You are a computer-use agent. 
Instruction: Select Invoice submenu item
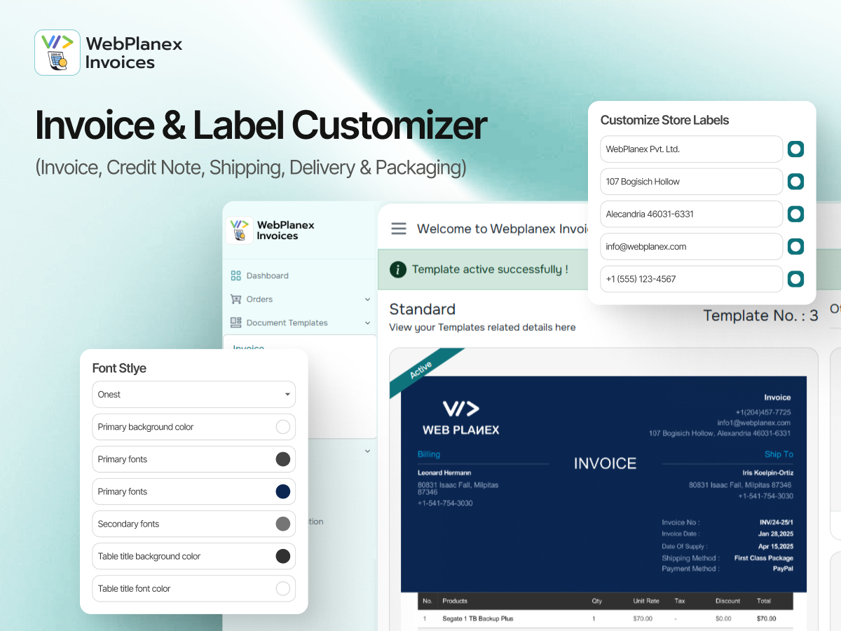(x=248, y=348)
